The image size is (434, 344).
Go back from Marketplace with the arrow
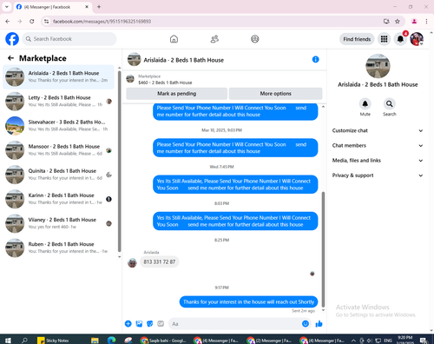[x=10, y=58]
